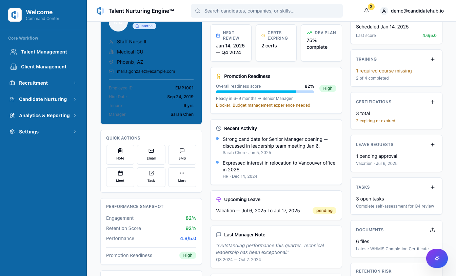Image resolution: width=456 pixels, height=276 pixels.
Task: Open the Note quick action
Action: (x=120, y=154)
